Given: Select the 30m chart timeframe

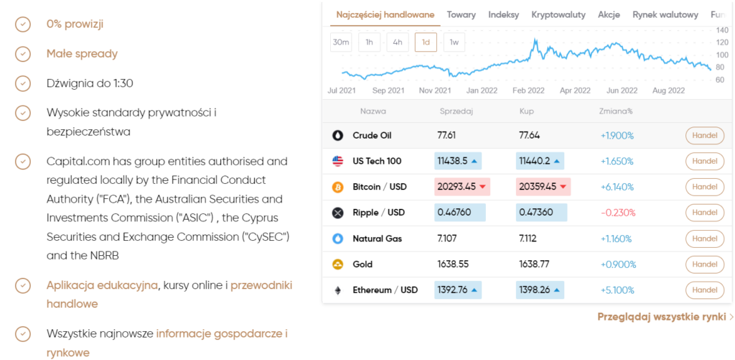Looking at the screenshot, I should pos(340,42).
